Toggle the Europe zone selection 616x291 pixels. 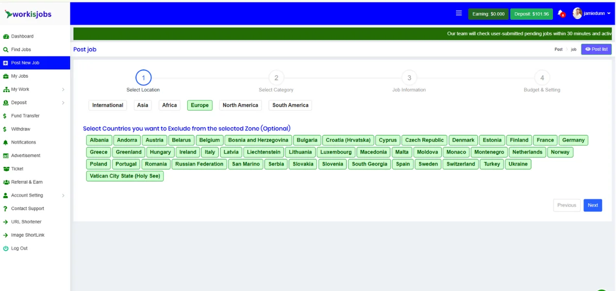point(199,105)
